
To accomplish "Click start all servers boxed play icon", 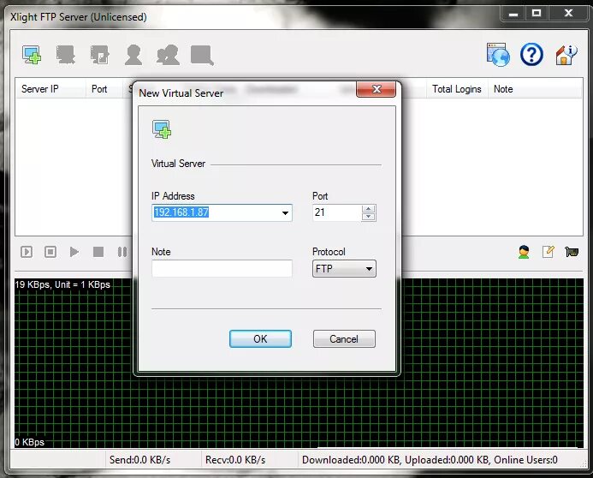I will (x=27, y=252).
